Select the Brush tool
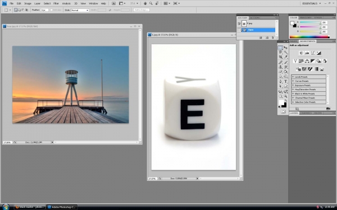337x210 pixels. [286, 62]
